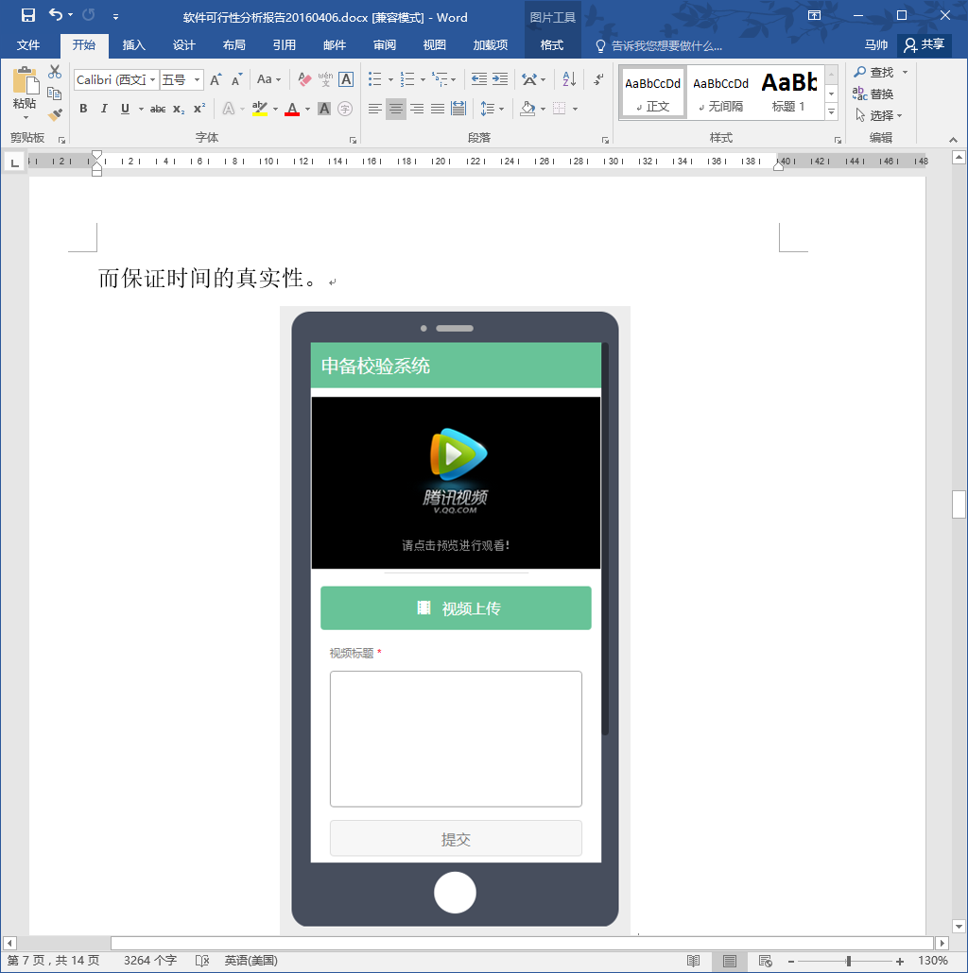The image size is (968, 973).
Task: Open the 格式 (Format) picture tools tab
Action: 551,45
